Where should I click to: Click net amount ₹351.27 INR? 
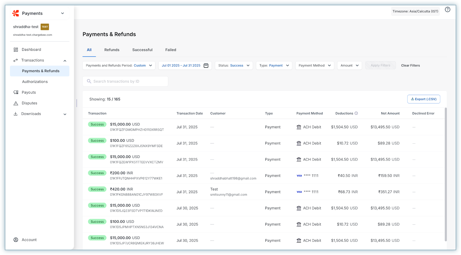(389, 192)
